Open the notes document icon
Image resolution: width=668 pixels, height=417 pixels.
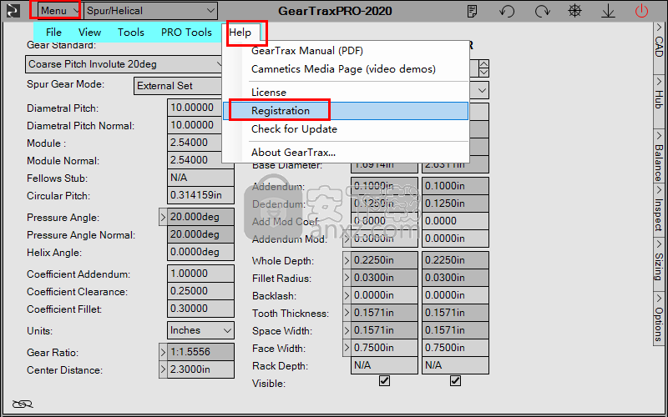point(472,11)
